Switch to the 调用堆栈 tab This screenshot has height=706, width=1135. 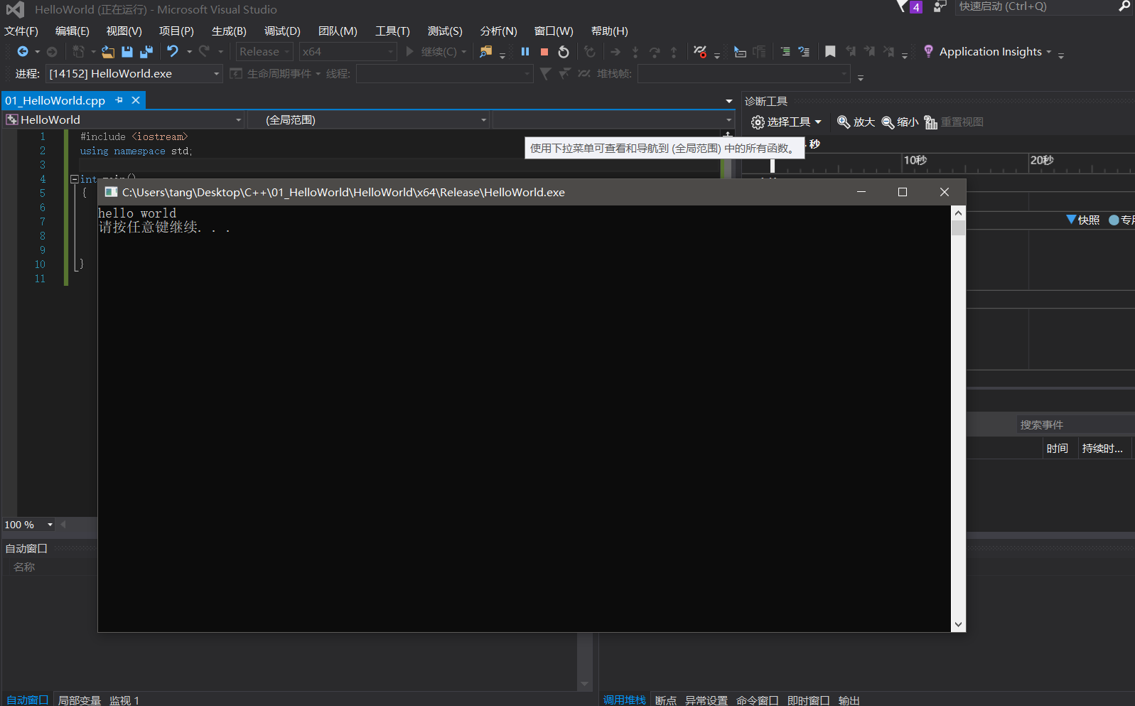click(625, 700)
